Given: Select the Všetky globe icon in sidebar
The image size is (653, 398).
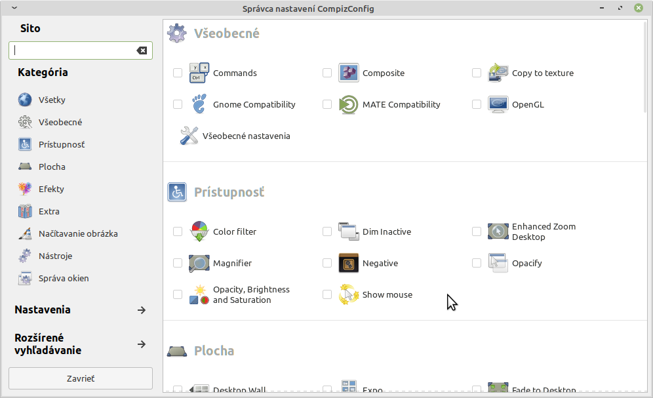Looking at the screenshot, I should 25,100.
